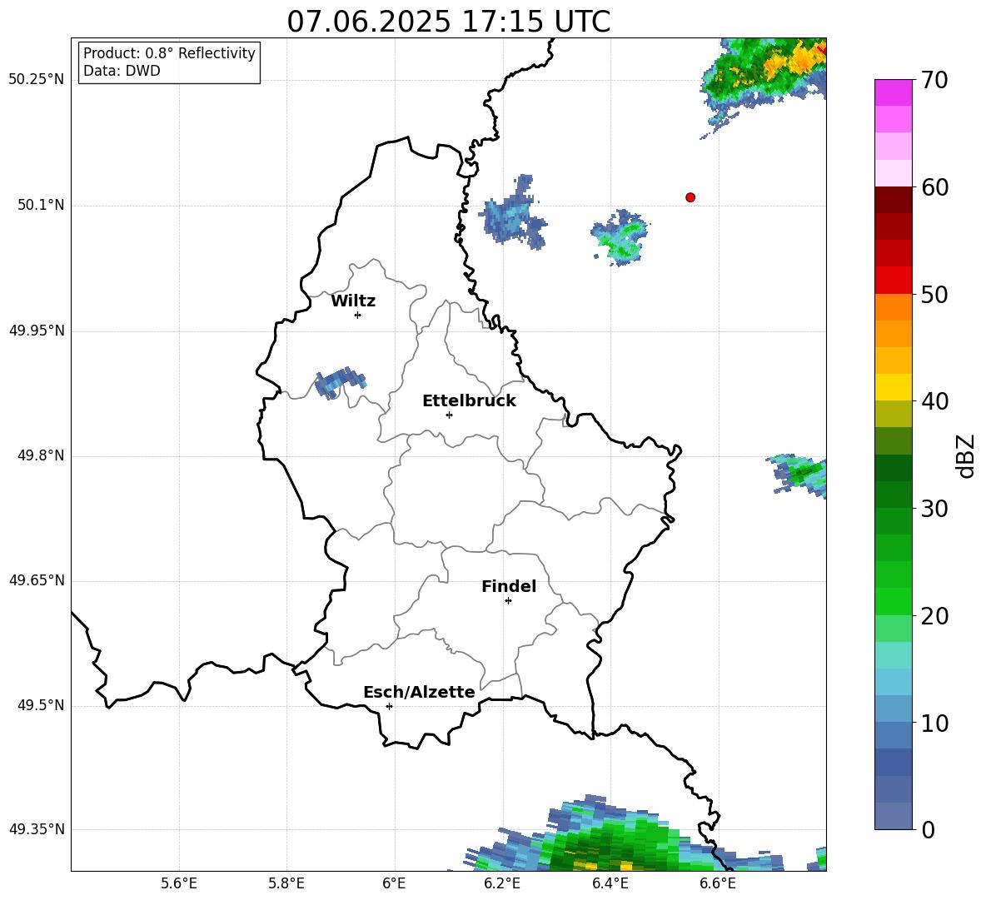Click the Findel city label
Screen dimensions: 986x900
coord(509,586)
